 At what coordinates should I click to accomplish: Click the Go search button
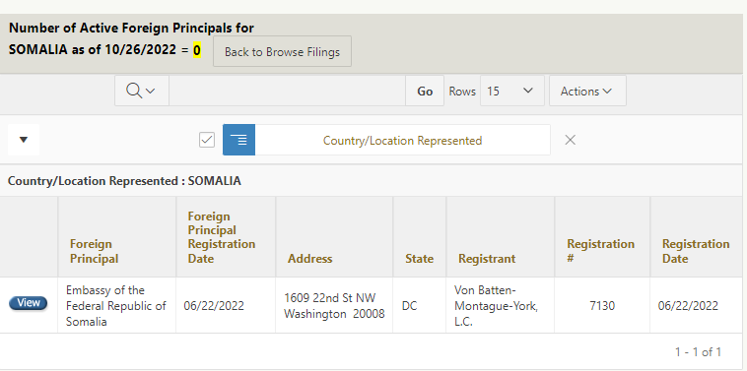click(x=425, y=91)
